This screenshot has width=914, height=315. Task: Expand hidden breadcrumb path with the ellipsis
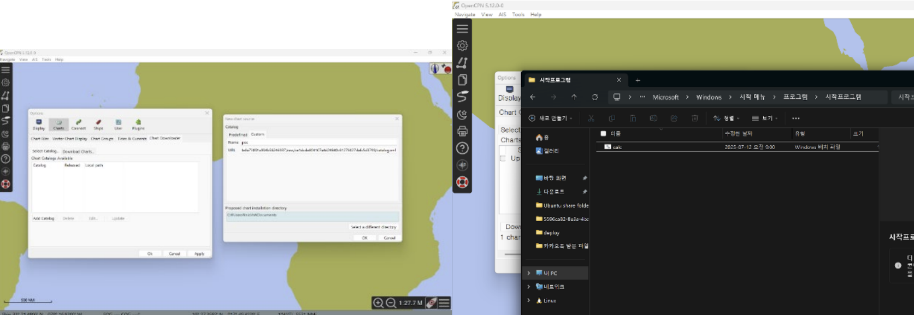[642, 97]
